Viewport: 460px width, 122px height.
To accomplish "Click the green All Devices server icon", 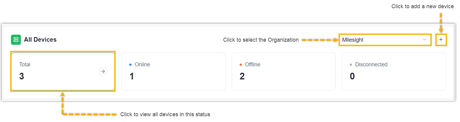I will pyautogui.click(x=16, y=40).
